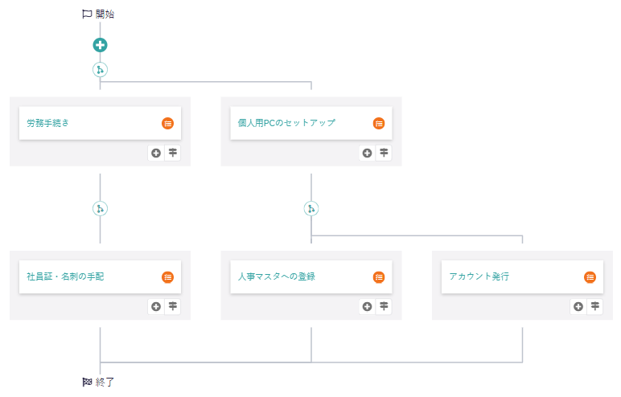This screenshot has width=621, height=397.
Task: Click the branch icon below 労務手続き
Action: tap(100, 209)
